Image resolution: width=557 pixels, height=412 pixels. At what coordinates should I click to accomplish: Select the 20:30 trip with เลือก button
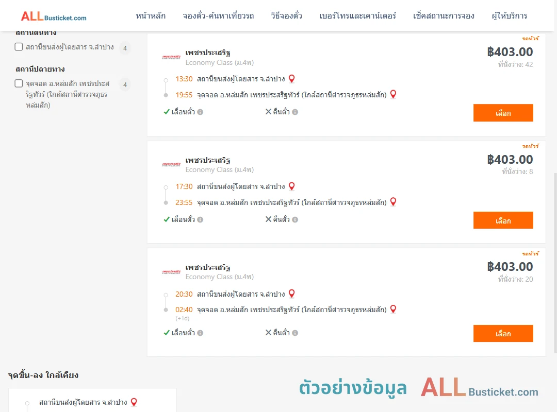coord(503,334)
